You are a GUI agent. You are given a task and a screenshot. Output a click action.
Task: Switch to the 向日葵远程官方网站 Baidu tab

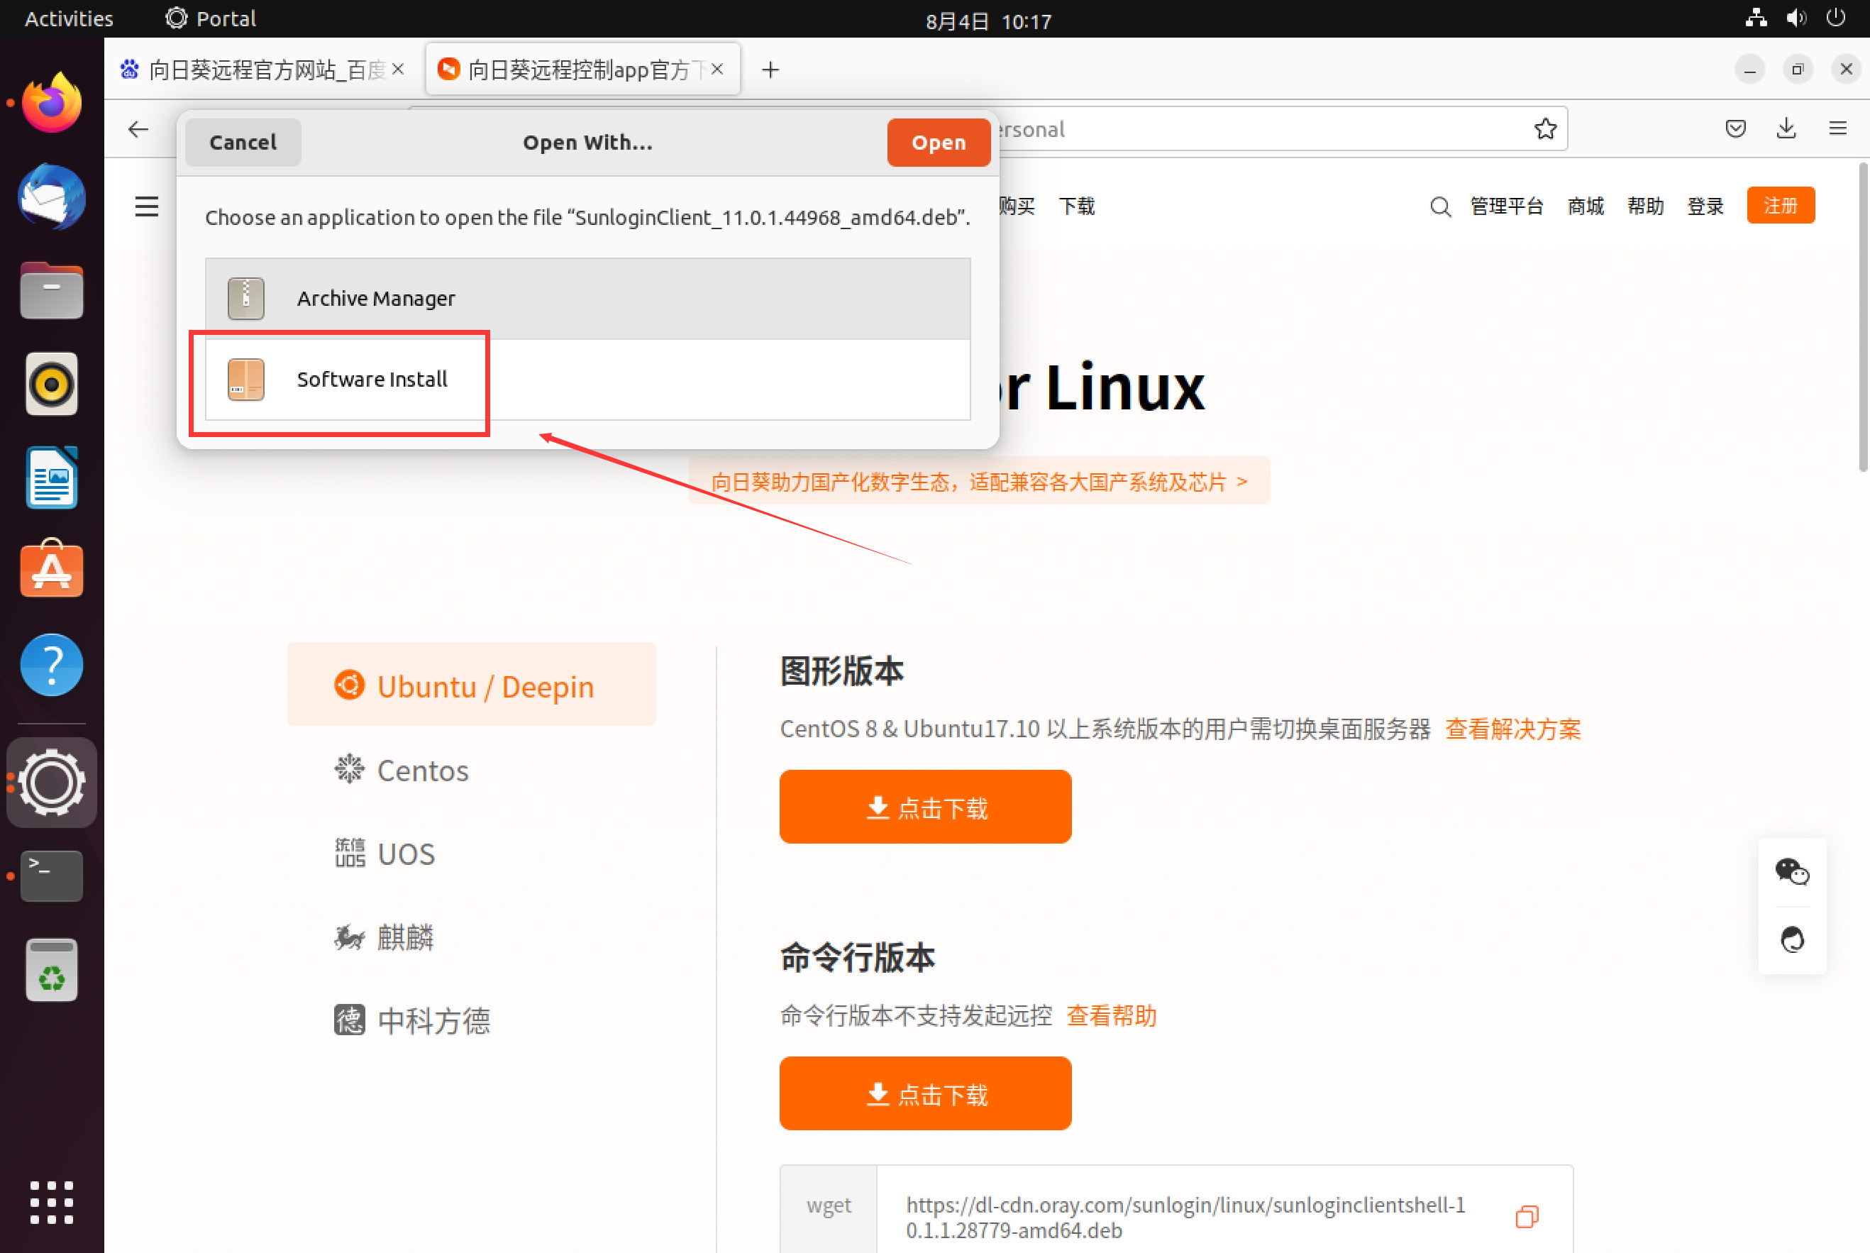(x=255, y=70)
